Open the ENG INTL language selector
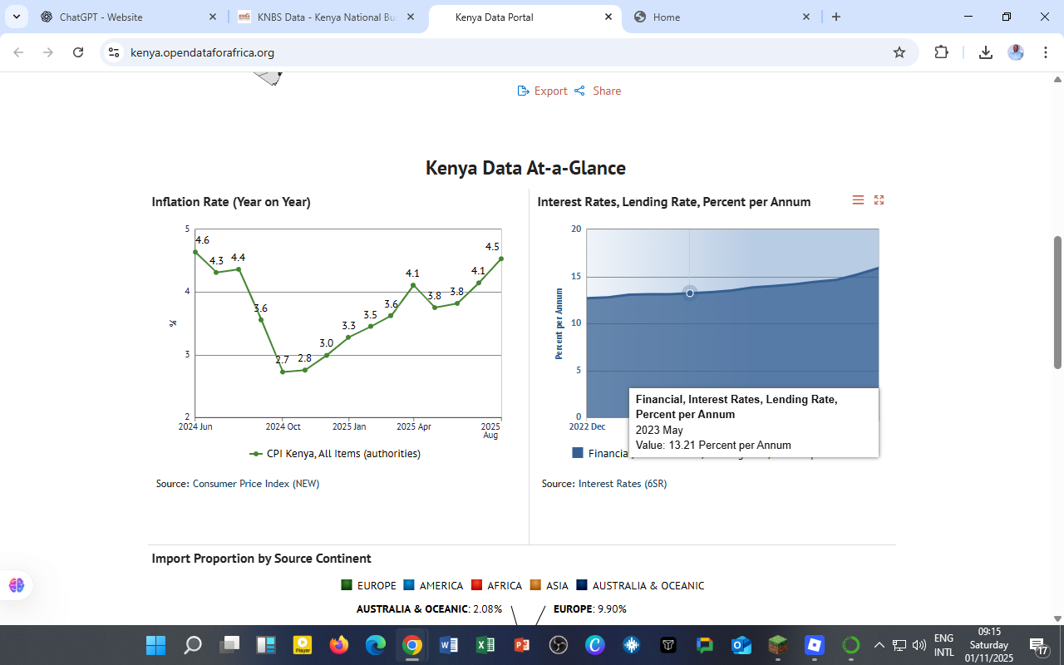Image resolution: width=1064 pixels, height=665 pixels. coord(943,645)
